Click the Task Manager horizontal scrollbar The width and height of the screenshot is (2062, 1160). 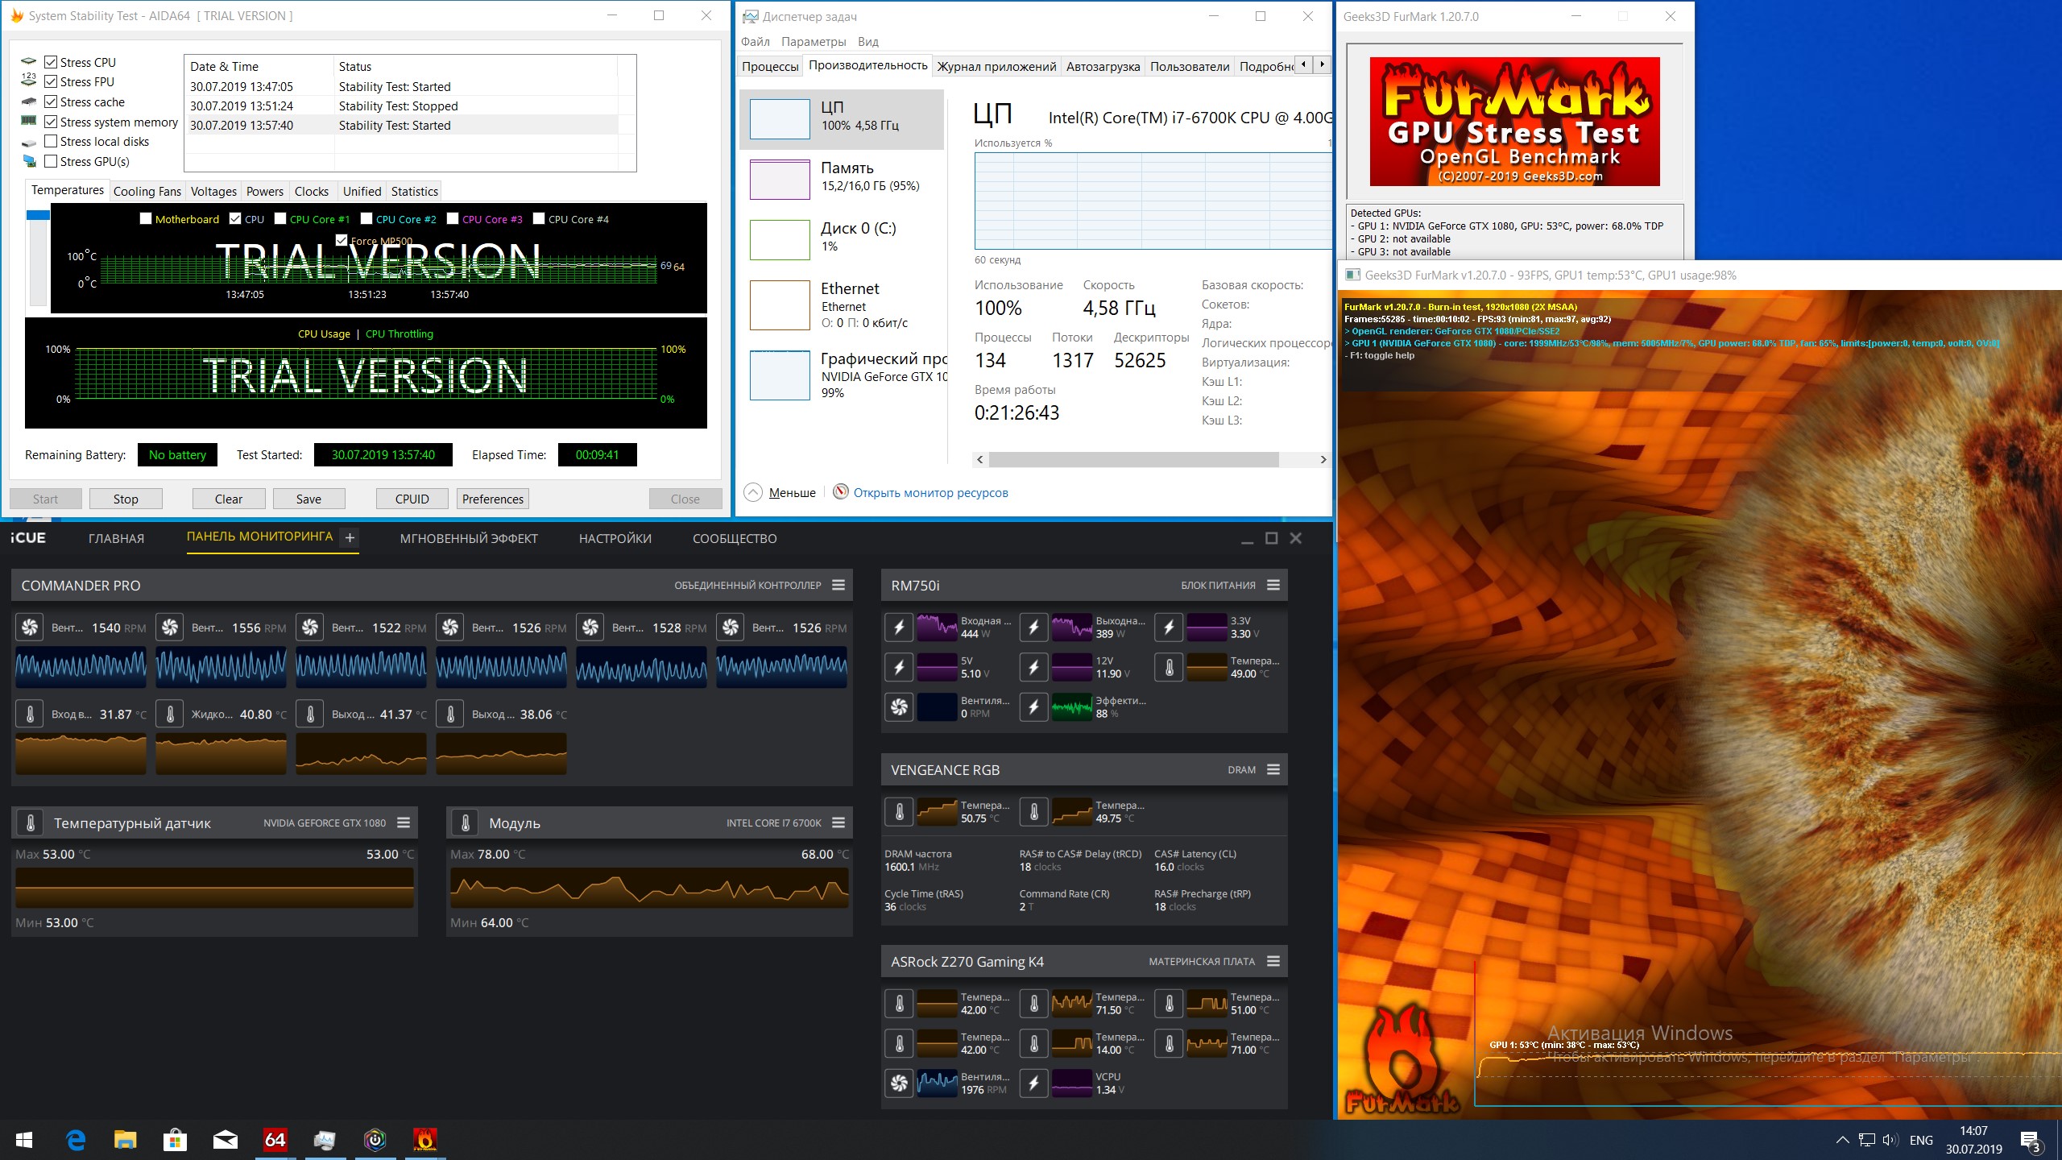pyautogui.click(x=1133, y=459)
